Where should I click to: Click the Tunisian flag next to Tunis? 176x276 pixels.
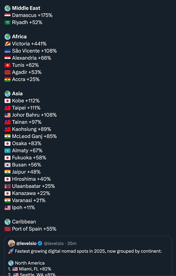tap(7, 65)
